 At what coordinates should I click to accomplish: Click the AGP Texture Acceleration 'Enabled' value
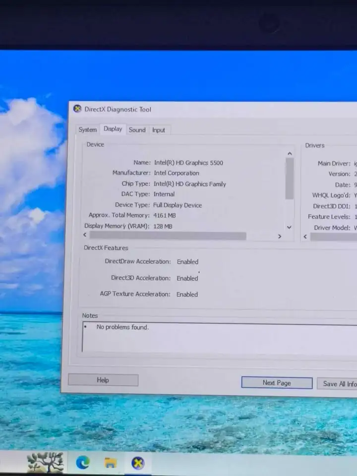tap(187, 295)
